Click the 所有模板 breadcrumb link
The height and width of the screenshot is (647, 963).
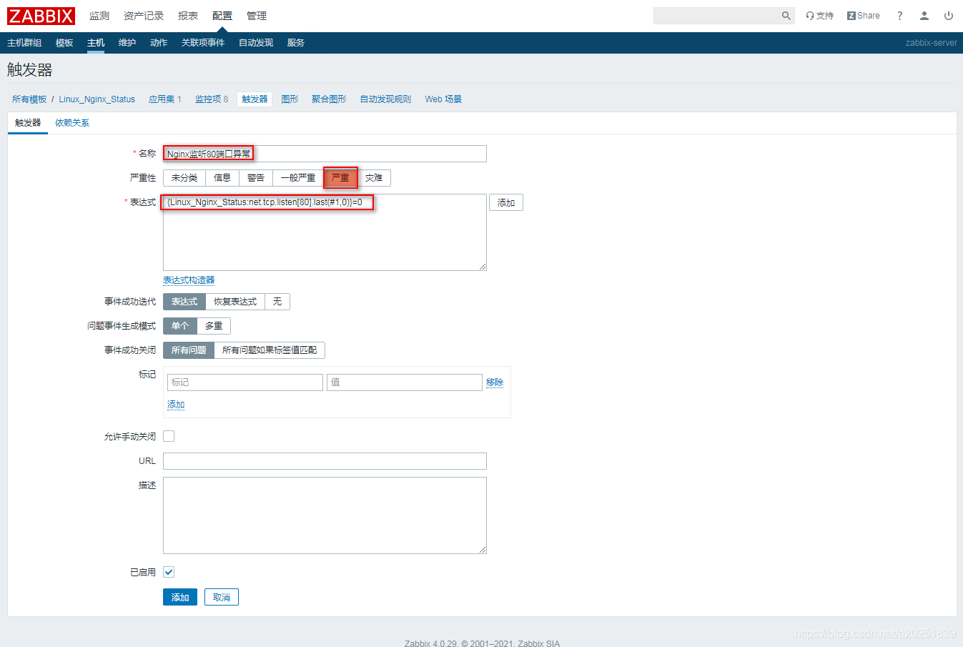coord(29,99)
